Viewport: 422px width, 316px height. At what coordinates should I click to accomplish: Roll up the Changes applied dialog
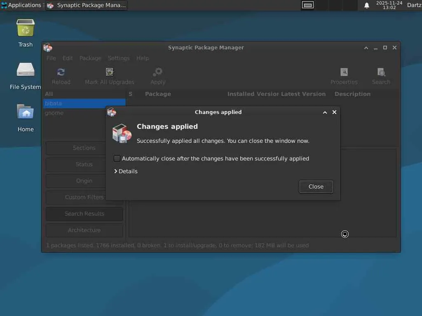(x=325, y=112)
